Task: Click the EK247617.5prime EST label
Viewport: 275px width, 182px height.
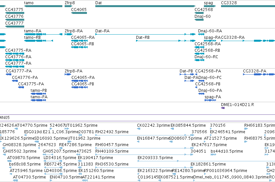Action: (209, 145)
